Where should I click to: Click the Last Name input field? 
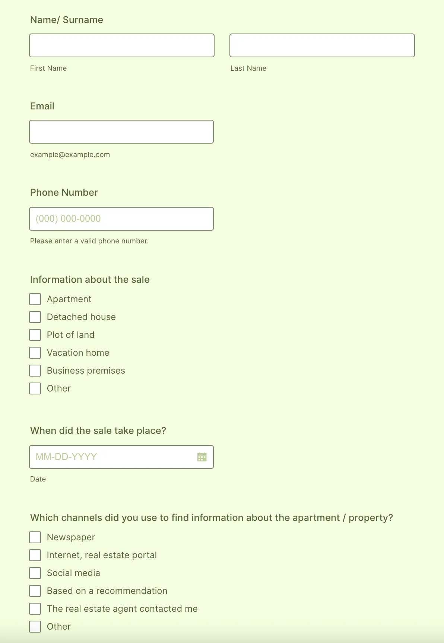pyautogui.click(x=322, y=45)
